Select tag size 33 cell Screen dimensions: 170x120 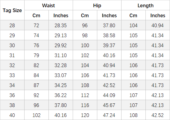pyautogui.click(x=12, y=75)
